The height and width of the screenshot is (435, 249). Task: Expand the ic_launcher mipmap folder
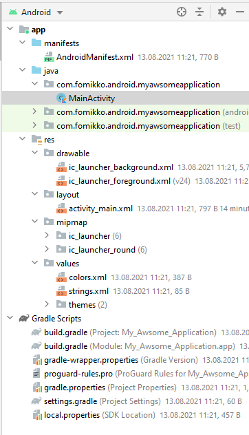(x=47, y=235)
